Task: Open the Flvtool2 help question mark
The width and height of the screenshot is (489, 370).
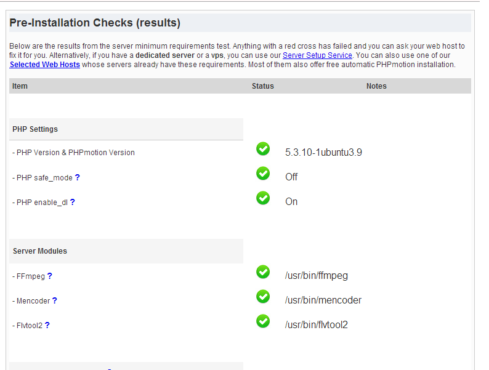Action: tap(47, 325)
